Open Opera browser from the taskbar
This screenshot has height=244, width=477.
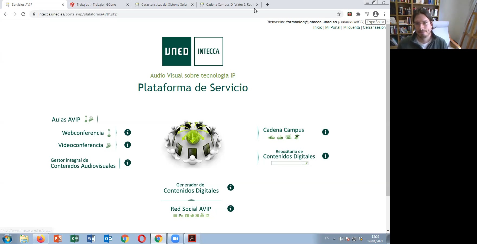[x=142, y=239]
